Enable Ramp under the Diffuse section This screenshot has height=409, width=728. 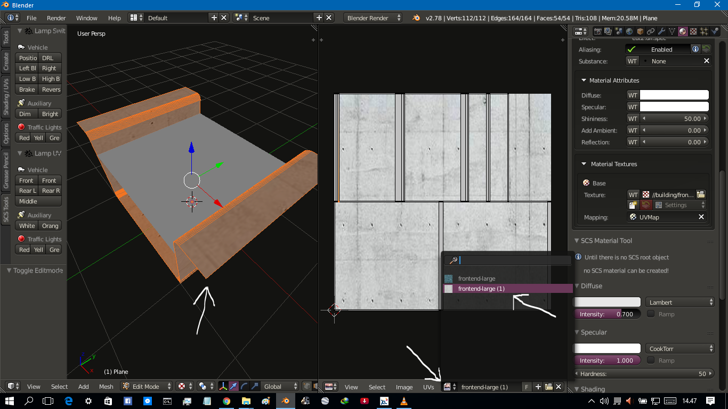point(651,314)
